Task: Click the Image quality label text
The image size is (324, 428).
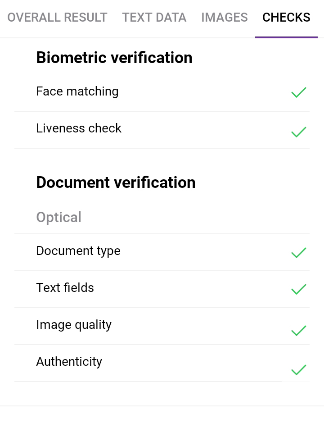Action: click(x=74, y=325)
